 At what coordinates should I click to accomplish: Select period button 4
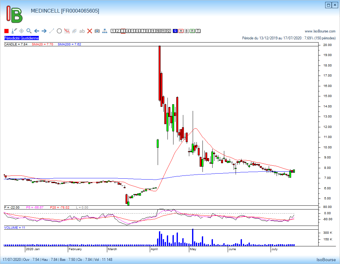coord(128,31)
